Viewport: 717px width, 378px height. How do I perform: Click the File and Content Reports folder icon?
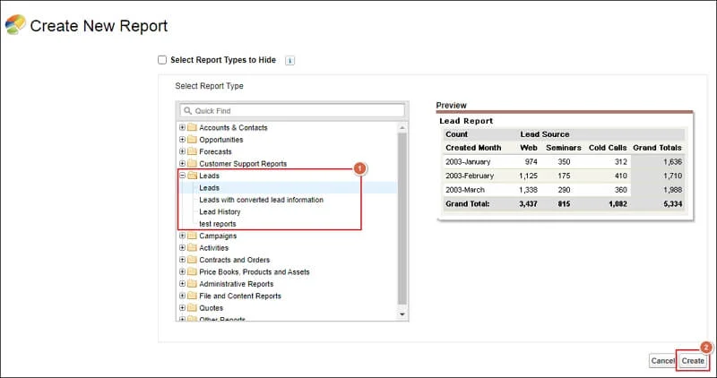click(192, 296)
